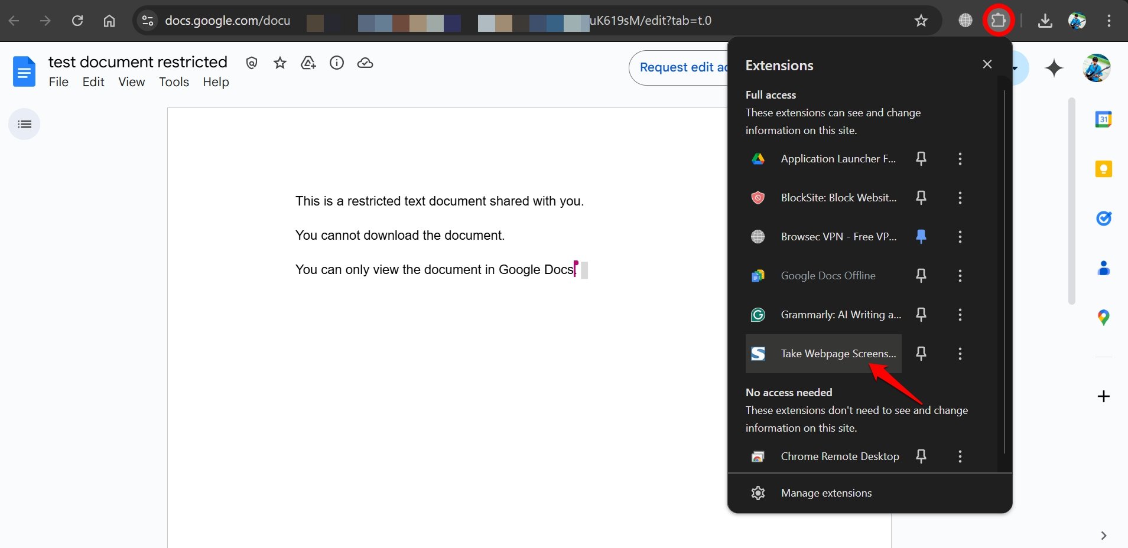Screen dimensions: 1128x548
Task: Open more options for Grammarly
Action: click(x=960, y=314)
